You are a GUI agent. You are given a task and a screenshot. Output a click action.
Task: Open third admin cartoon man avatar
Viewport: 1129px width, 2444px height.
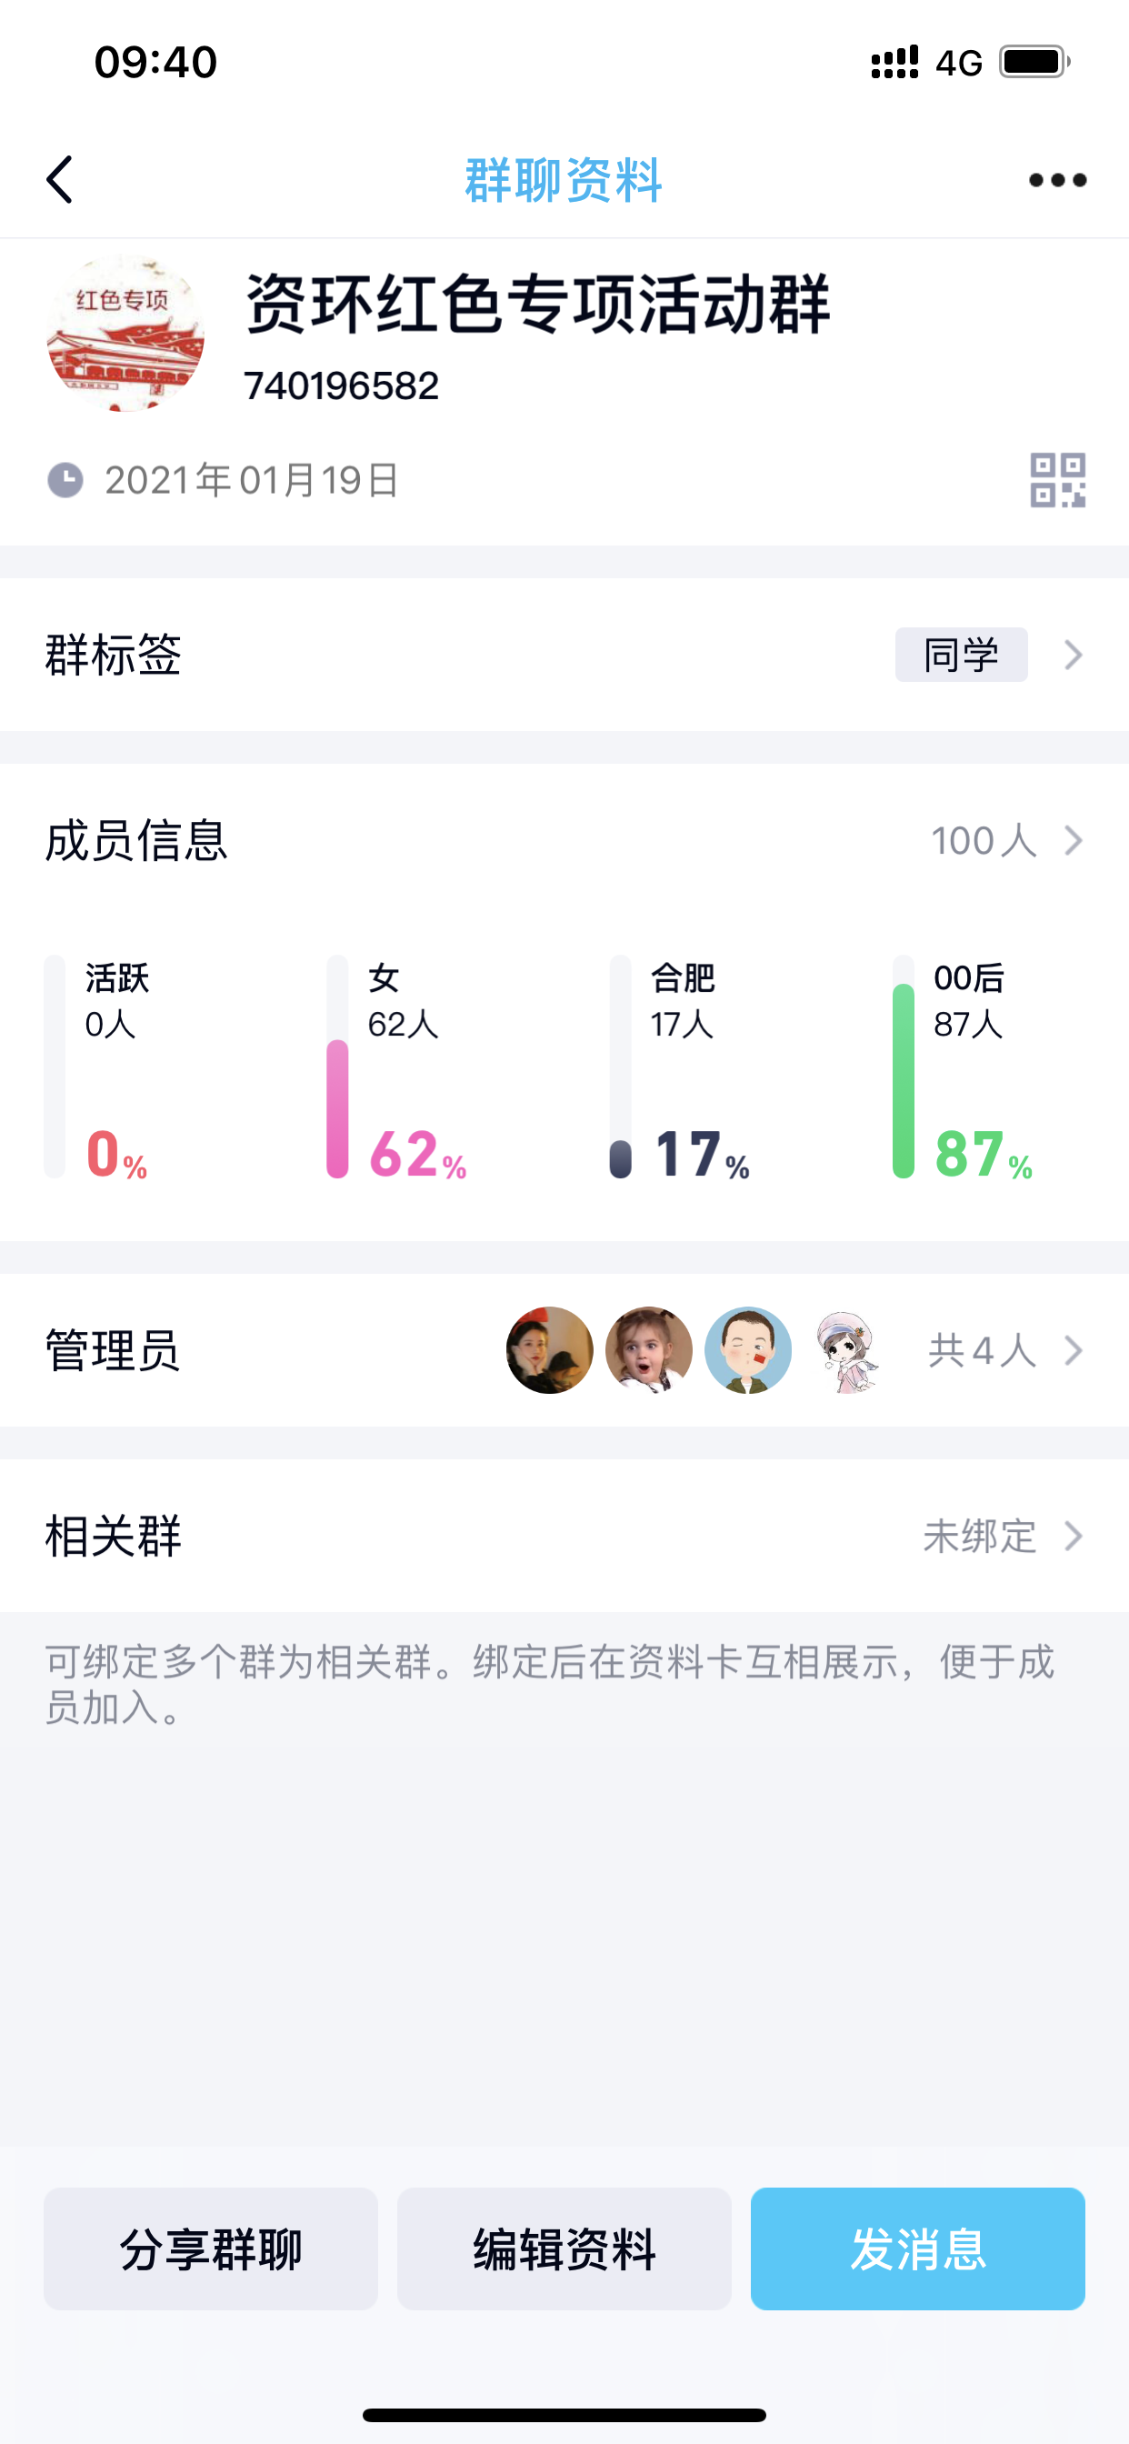[747, 1350]
